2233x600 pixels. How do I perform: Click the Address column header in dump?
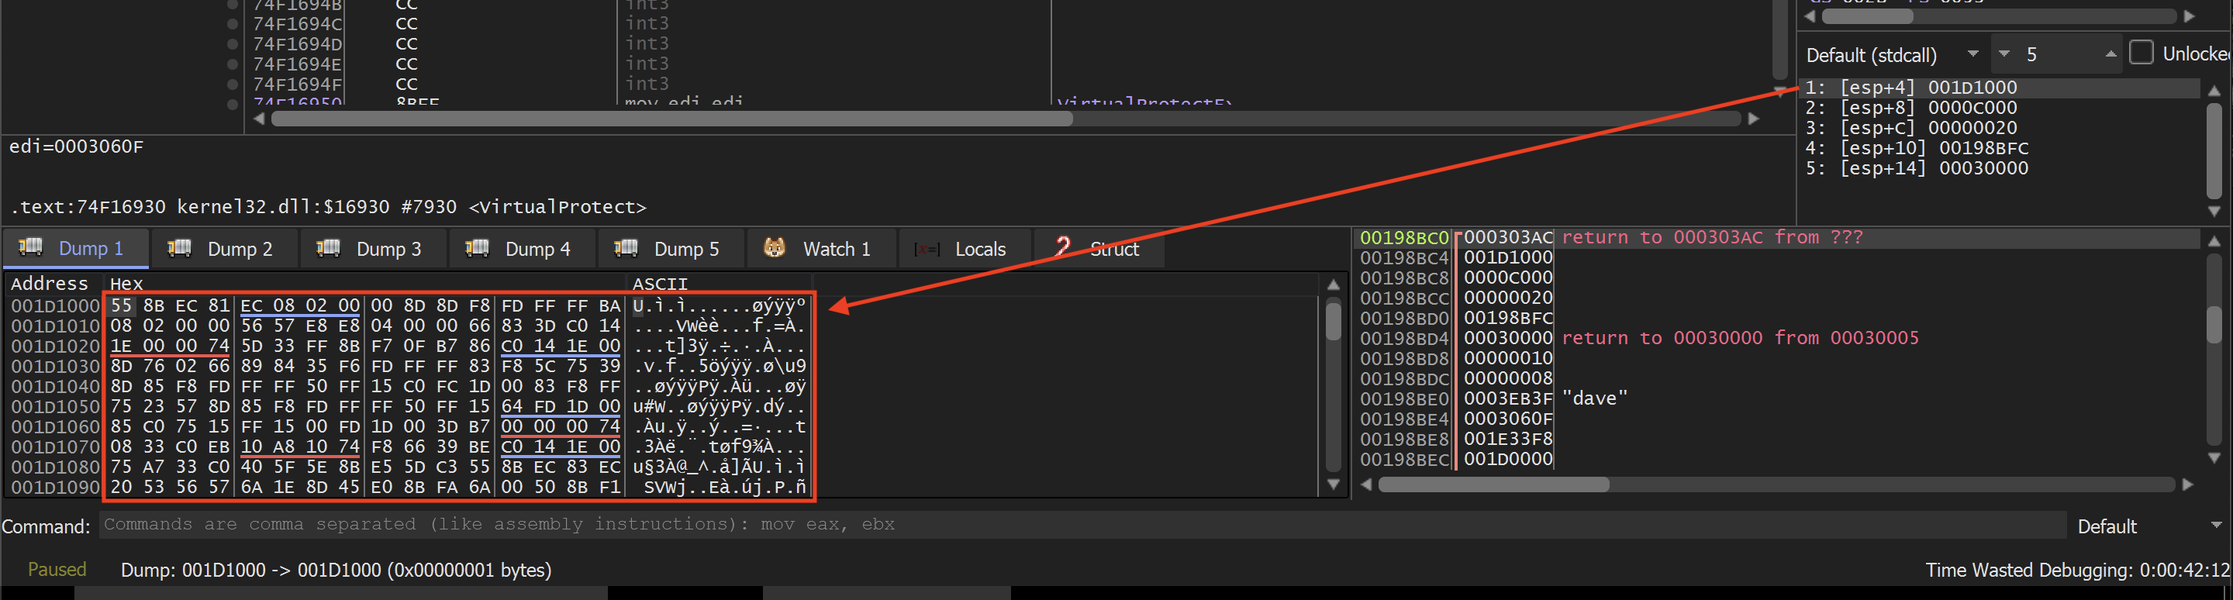(50, 284)
